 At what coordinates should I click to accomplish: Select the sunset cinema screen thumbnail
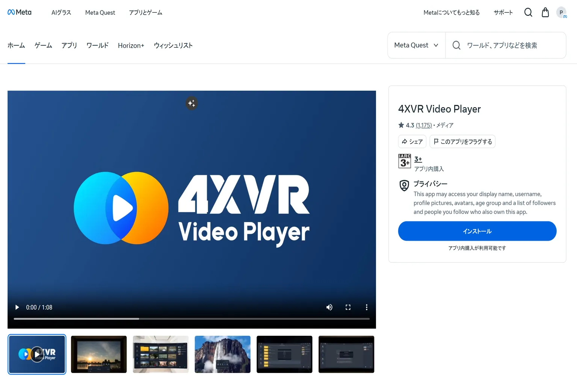[99, 354]
